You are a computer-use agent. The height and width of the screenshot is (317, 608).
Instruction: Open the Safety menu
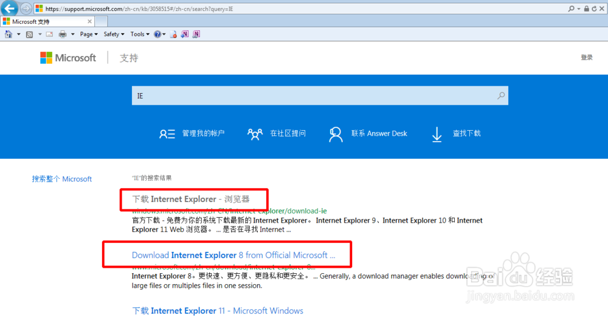[114, 34]
